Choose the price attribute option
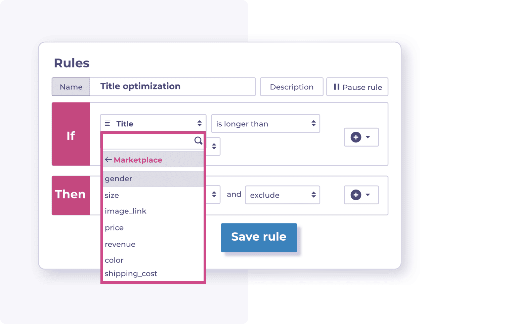 [x=114, y=228]
